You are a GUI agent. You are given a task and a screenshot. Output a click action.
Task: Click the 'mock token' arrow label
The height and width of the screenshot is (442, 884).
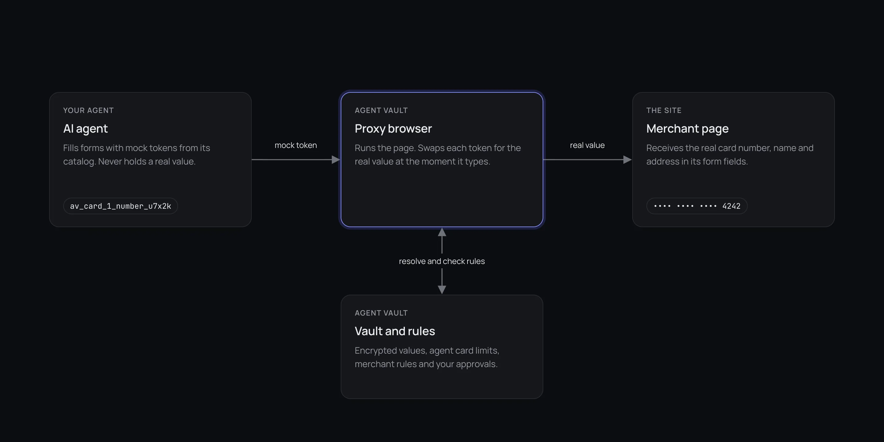[x=296, y=145]
